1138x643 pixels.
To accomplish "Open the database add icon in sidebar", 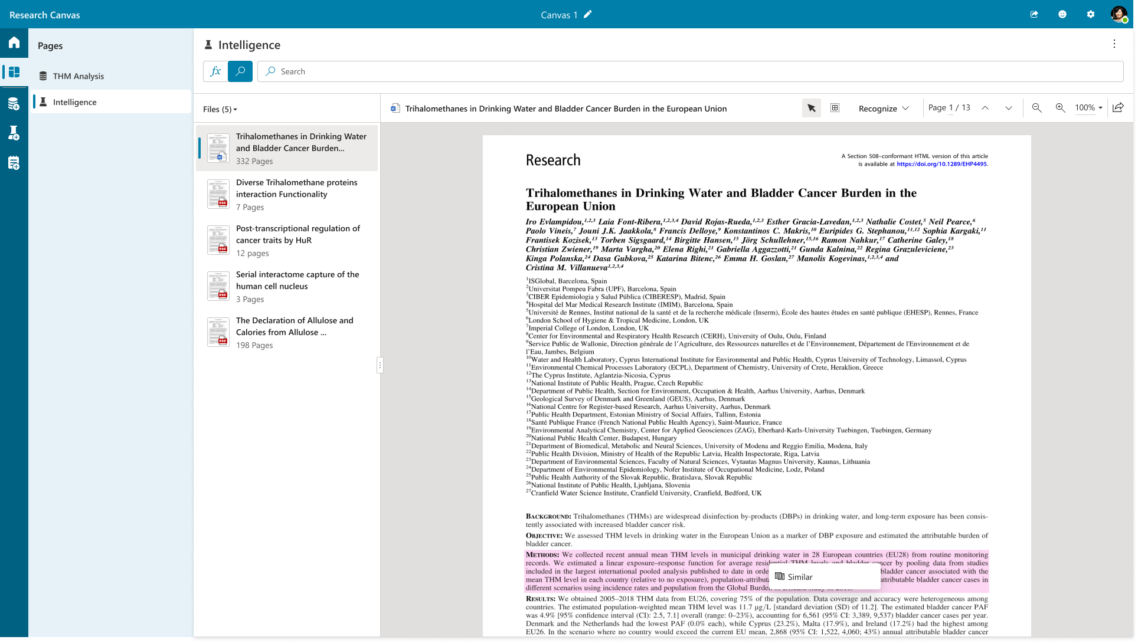I will (x=14, y=104).
